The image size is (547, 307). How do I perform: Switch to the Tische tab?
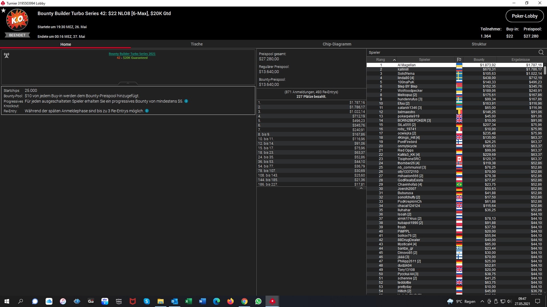coord(197,44)
